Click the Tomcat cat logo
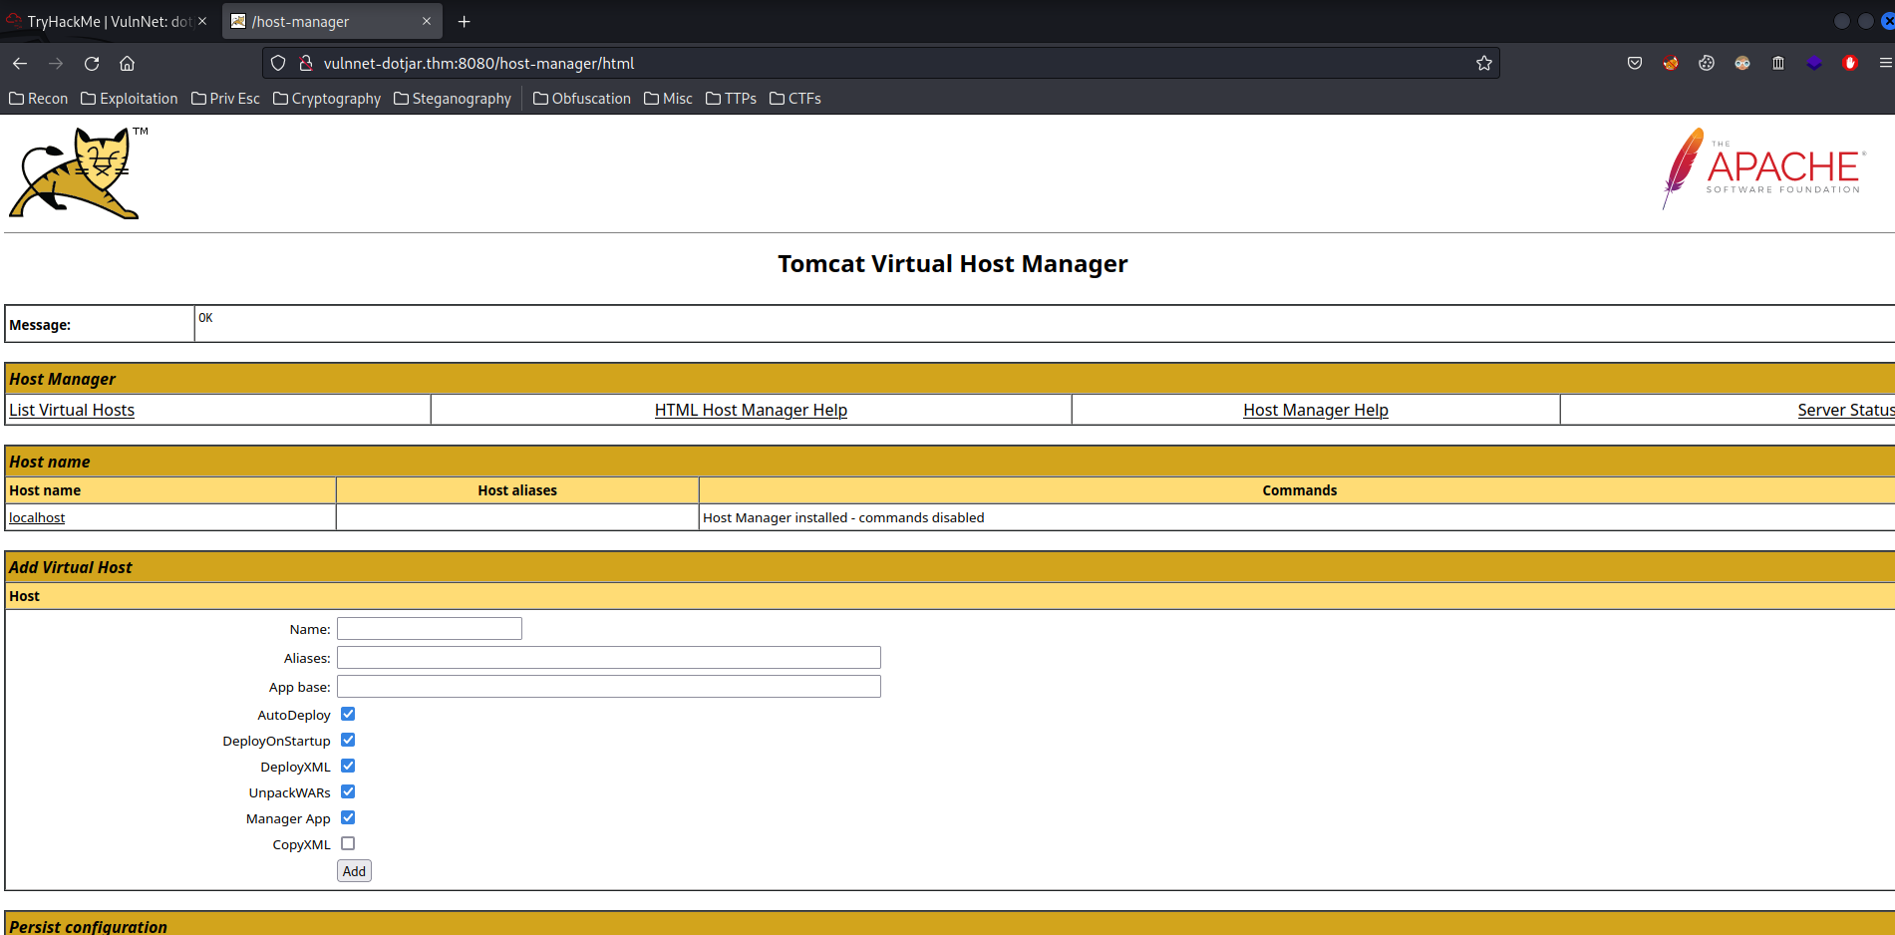The image size is (1895, 935). coord(78,172)
